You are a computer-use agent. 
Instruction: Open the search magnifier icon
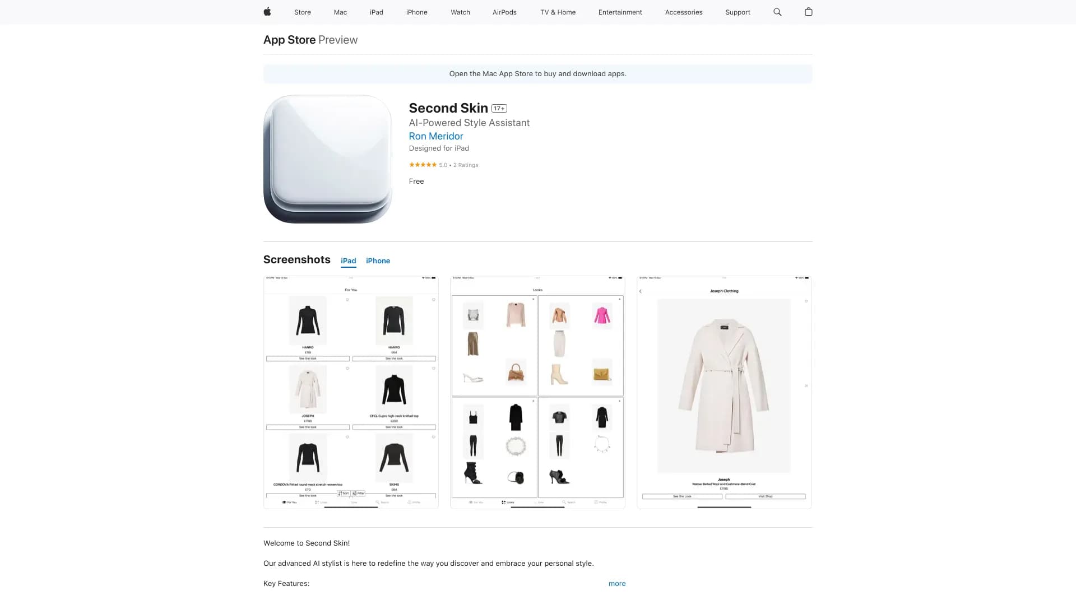tap(777, 12)
